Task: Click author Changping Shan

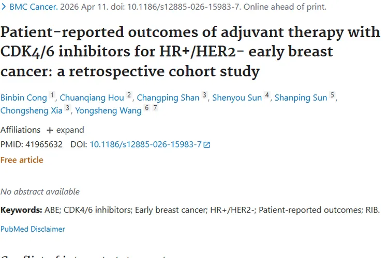Action: [x=168, y=98]
